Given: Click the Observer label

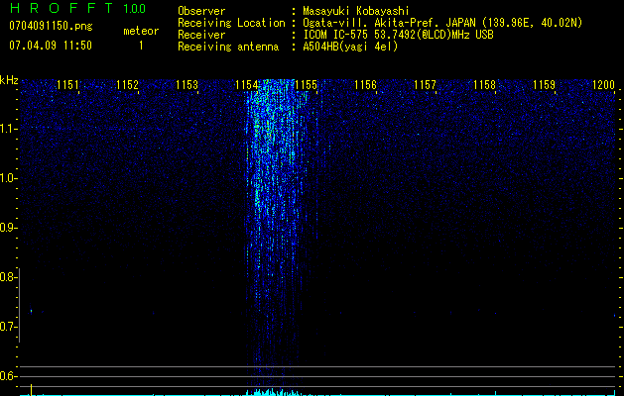Looking at the screenshot, I should pos(201,11).
